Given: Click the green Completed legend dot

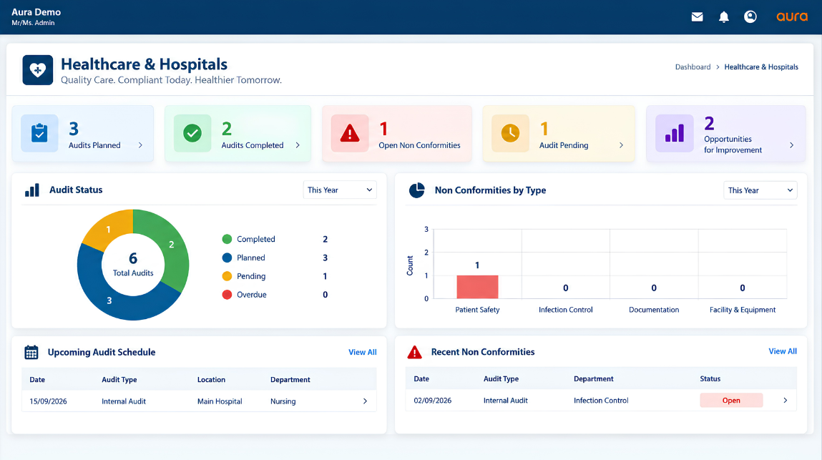Looking at the screenshot, I should coord(227,239).
